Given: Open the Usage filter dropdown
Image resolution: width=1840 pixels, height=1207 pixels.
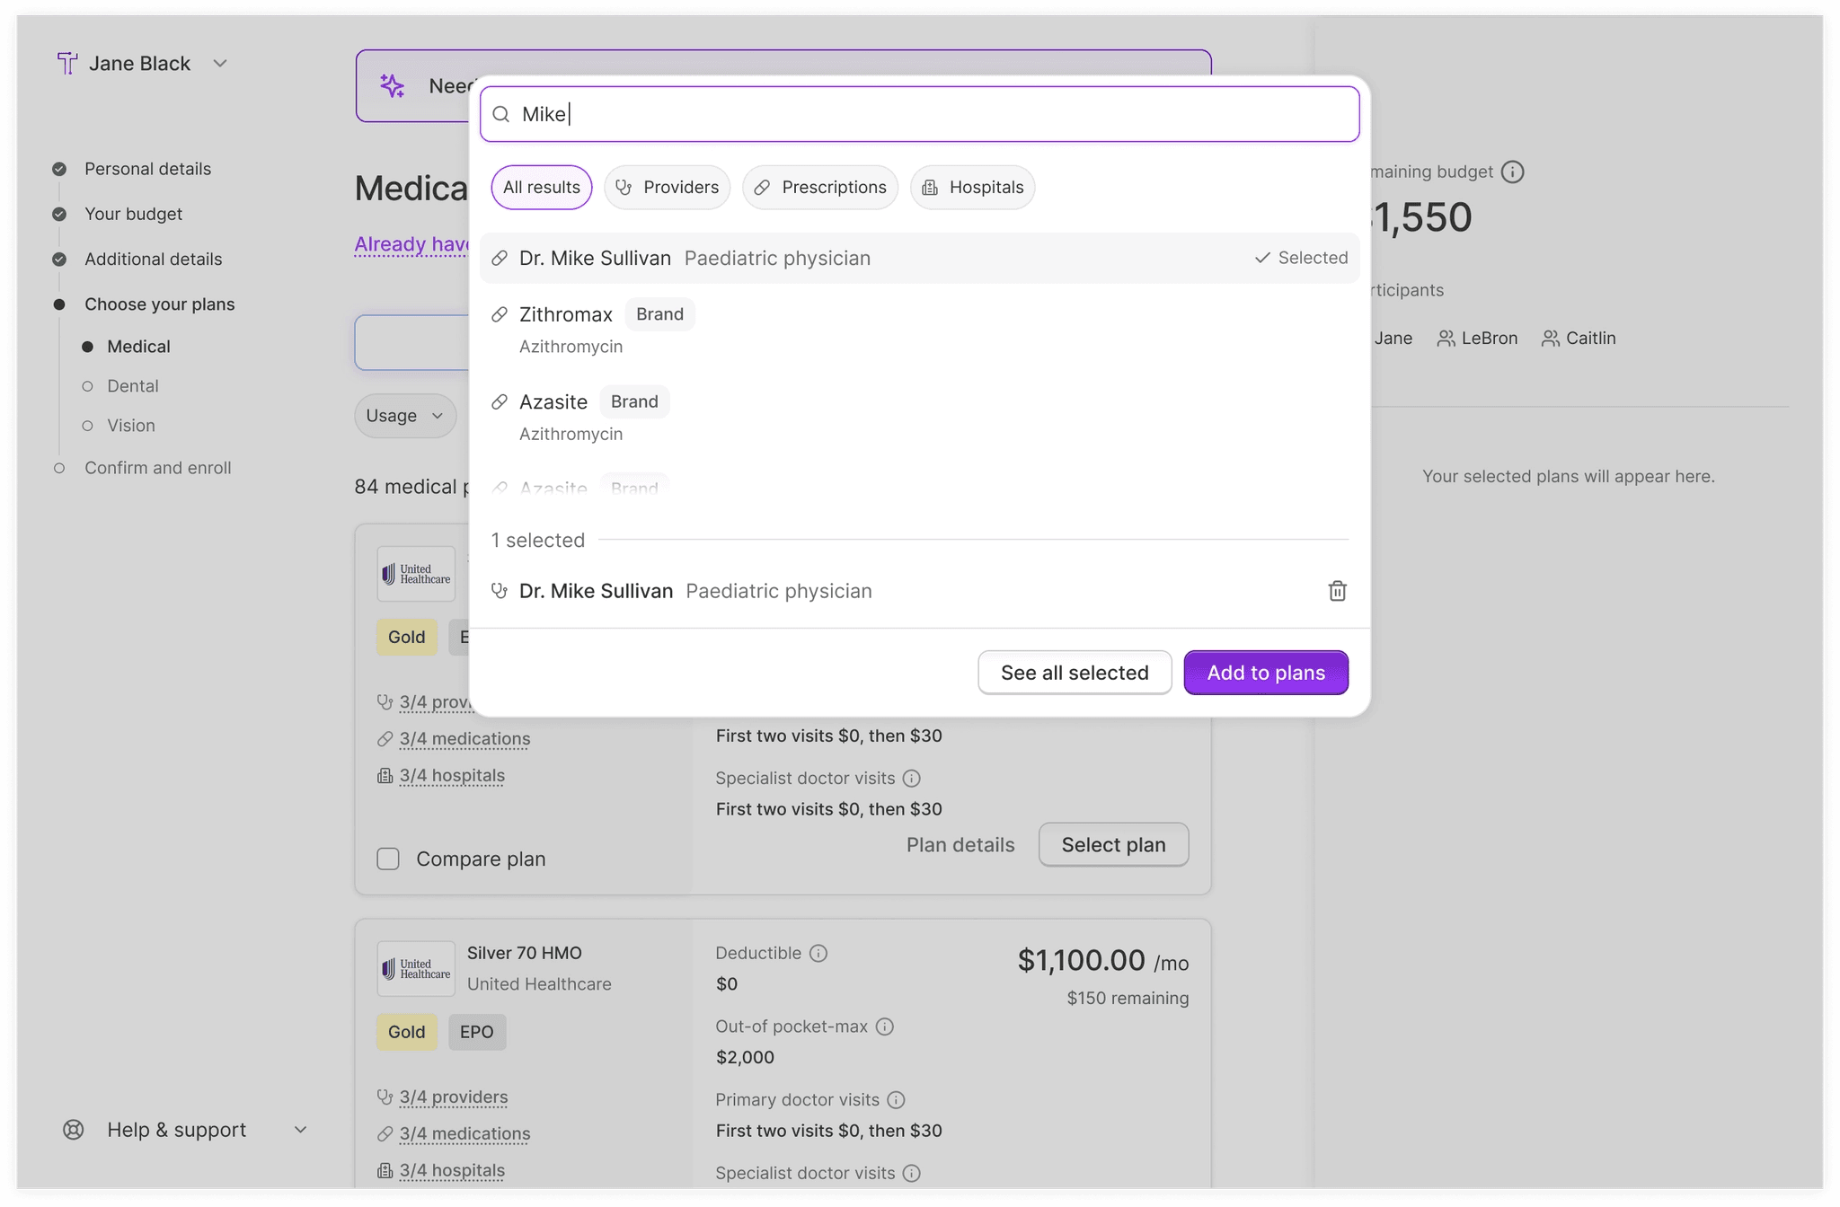Looking at the screenshot, I should 405,416.
